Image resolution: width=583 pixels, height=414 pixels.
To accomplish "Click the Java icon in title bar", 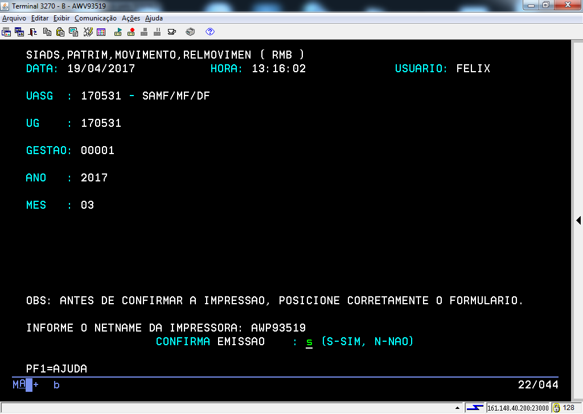I will tap(5, 6).
